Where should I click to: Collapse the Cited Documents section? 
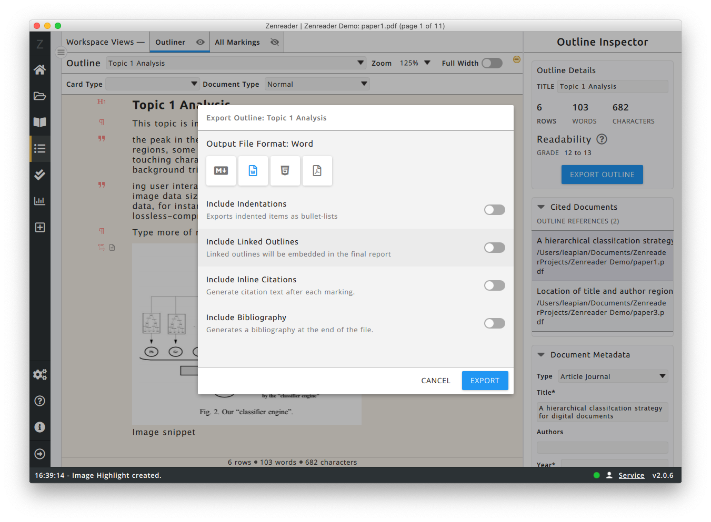point(541,207)
